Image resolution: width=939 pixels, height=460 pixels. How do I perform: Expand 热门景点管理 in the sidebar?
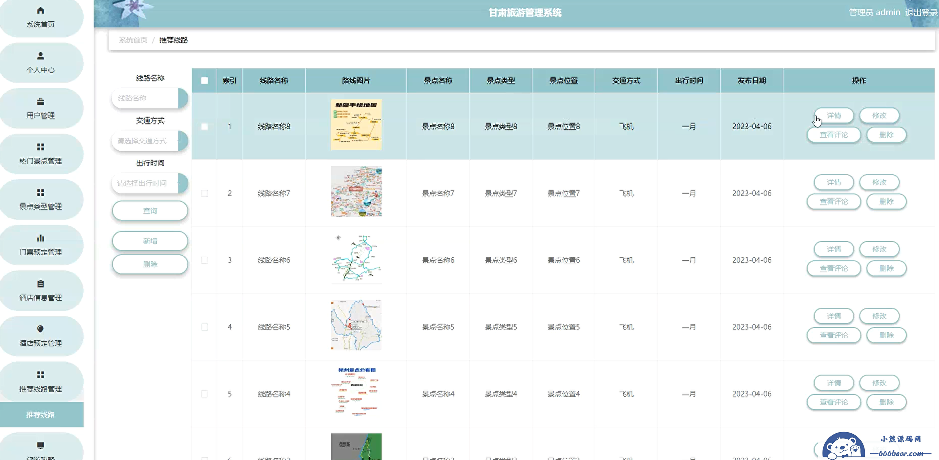click(41, 154)
